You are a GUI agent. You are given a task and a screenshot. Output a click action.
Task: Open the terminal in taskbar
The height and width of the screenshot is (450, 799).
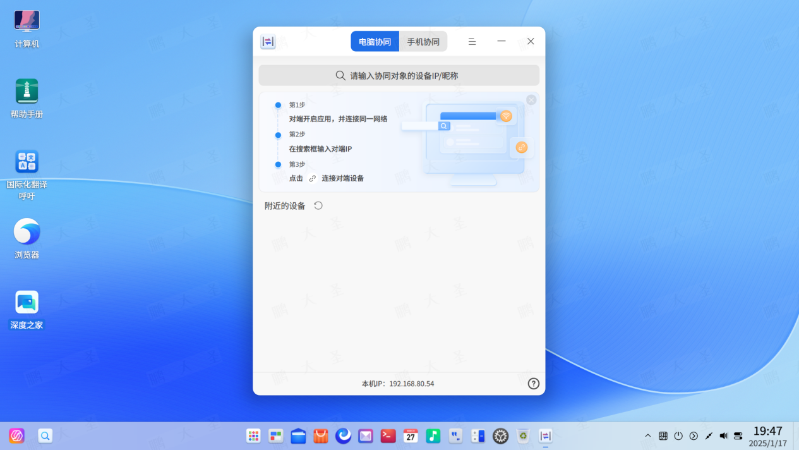tap(388, 435)
